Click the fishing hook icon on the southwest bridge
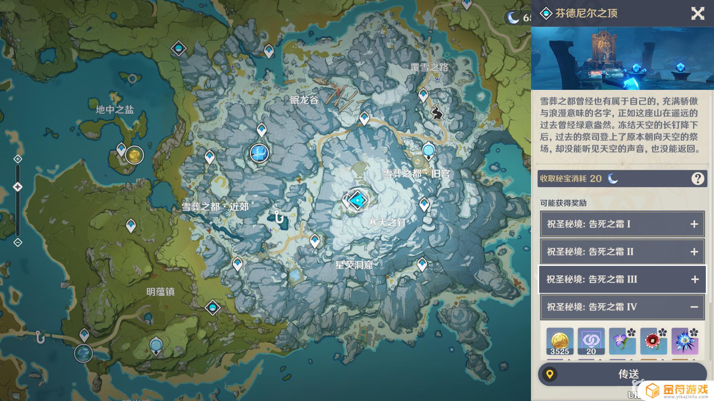Viewport: 714px width, 401px height. coord(40,337)
